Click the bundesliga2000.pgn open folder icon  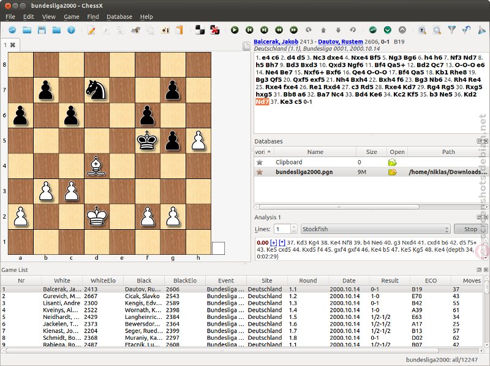point(392,172)
